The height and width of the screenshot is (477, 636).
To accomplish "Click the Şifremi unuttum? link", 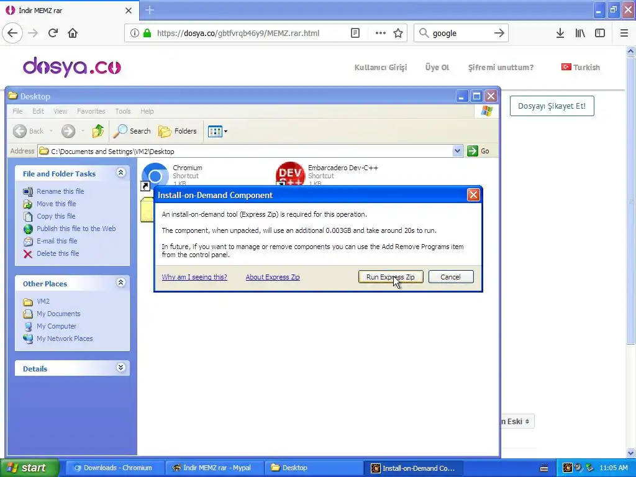I will [501, 67].
